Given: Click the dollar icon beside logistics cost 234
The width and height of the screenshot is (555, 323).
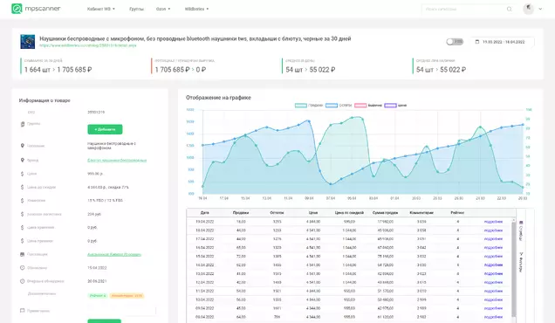Looking at the screenshot, I should 23,214.
